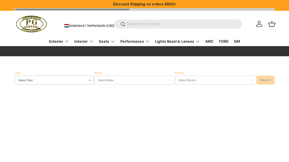Viewport: 289px width, 162px height.
Task: Click the chevron next to Seats
Action: pyautogui.click(x=113, y=41)
